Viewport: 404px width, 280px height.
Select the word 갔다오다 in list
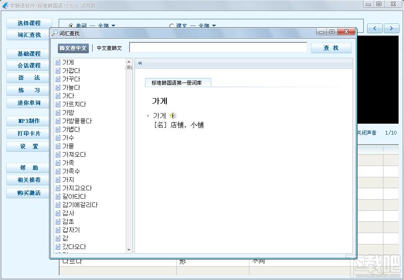pyautogui.click(x=74, y=246)
